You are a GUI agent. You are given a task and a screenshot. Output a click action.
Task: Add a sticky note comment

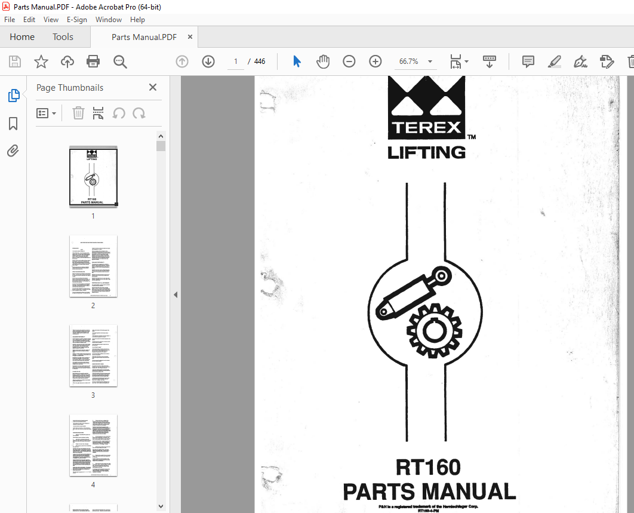(528, 62)
